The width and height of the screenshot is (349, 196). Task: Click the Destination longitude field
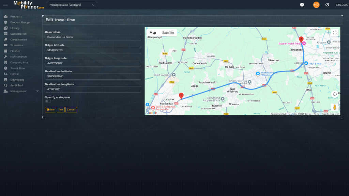point(93,89)
